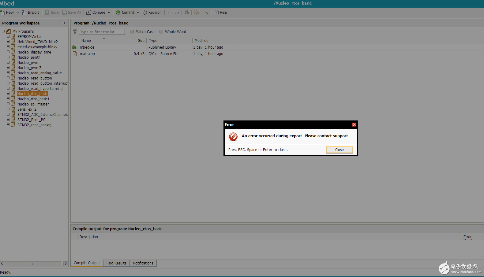
Task: Open the Revision history button
Action: click(152, 13)
